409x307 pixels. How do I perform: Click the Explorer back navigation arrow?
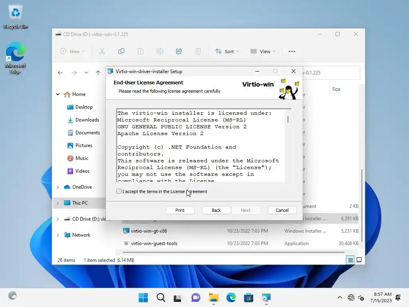point(60,73)
